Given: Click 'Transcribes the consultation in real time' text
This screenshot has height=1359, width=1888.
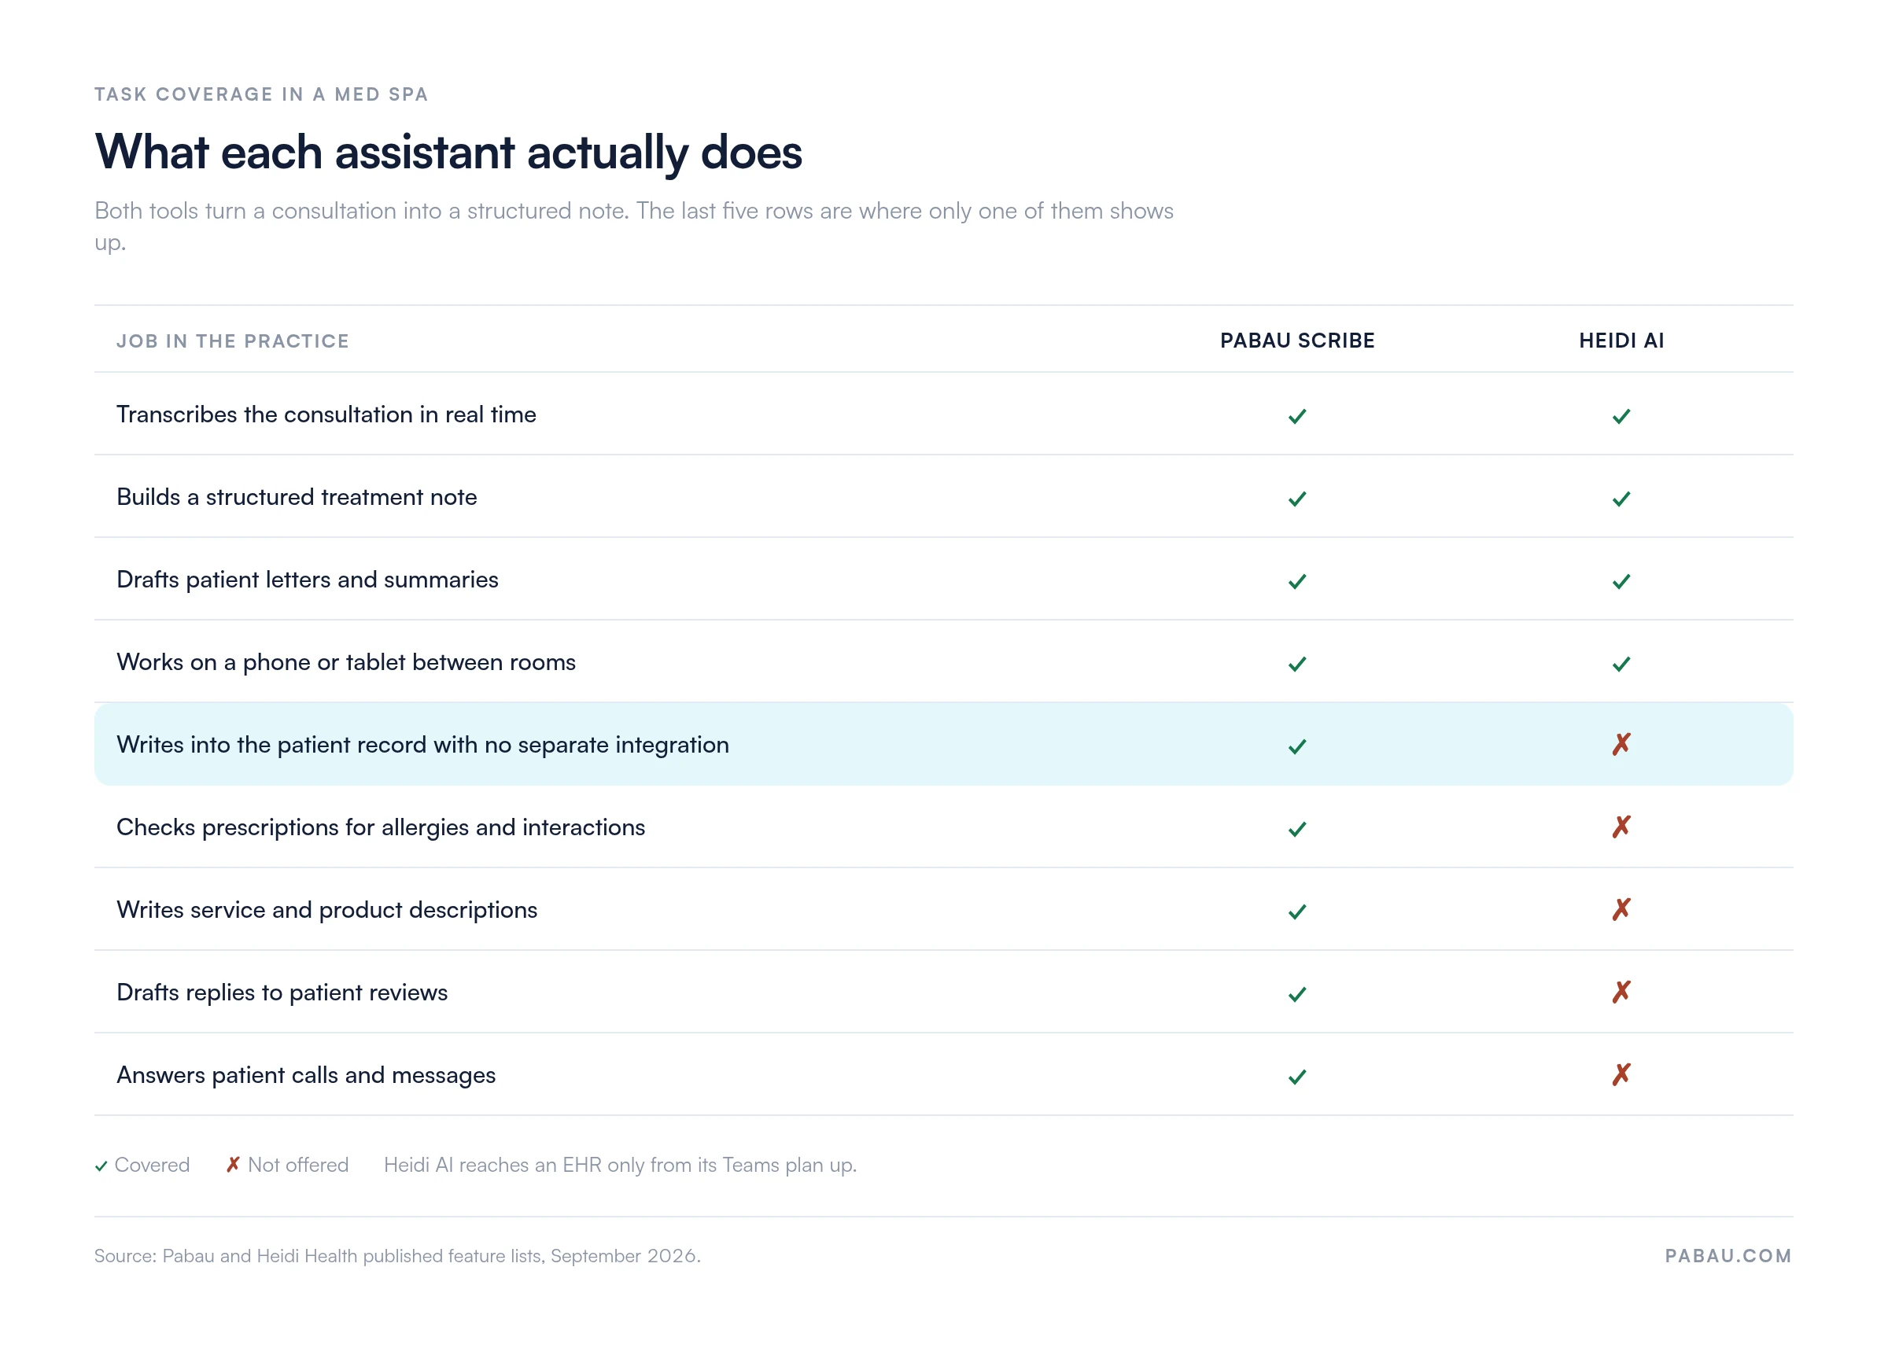Looking at the screenshot, I should click(326, 414).
